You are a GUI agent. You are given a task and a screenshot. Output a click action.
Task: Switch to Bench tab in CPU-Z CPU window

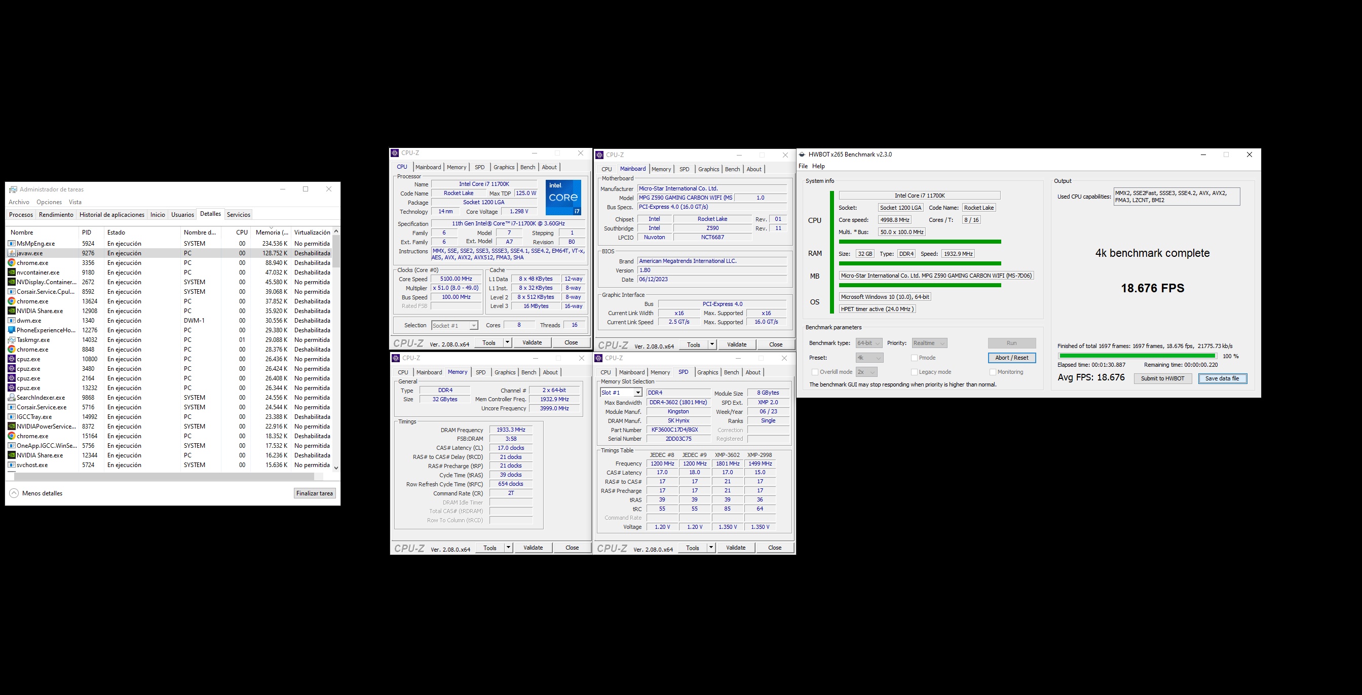tap(527, 167)
